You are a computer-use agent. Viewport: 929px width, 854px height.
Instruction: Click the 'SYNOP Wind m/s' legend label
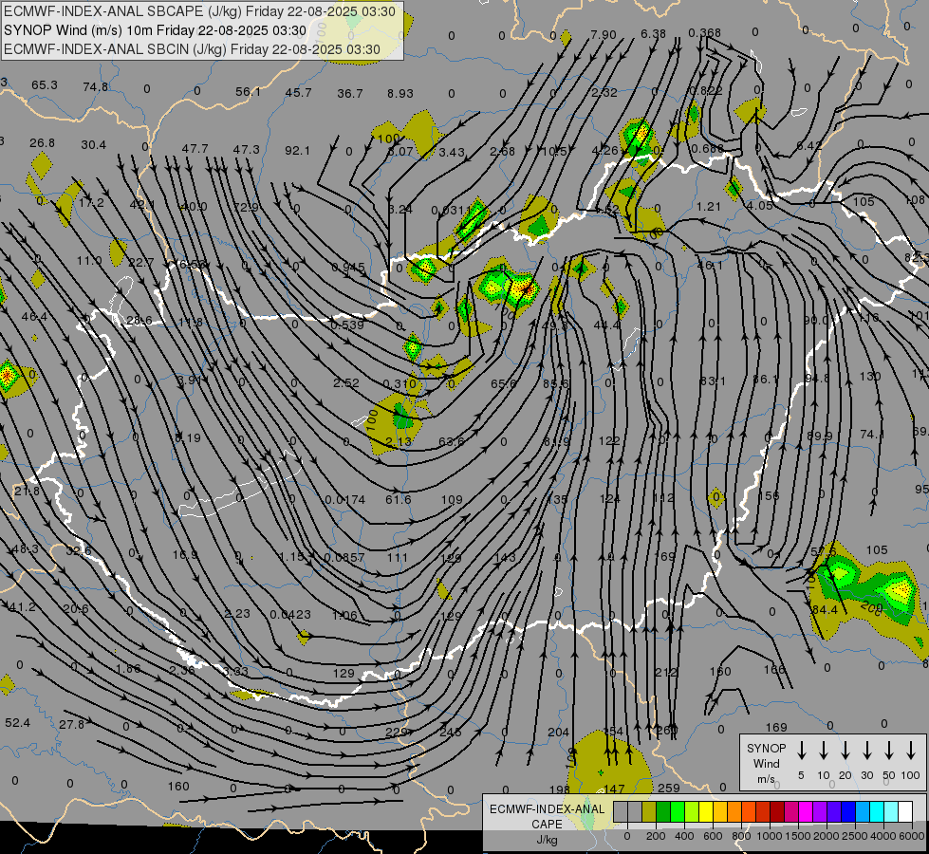pos(766,763)
